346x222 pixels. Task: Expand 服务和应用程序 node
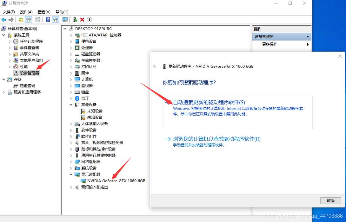pyautogui.click(x=4, y=92)
